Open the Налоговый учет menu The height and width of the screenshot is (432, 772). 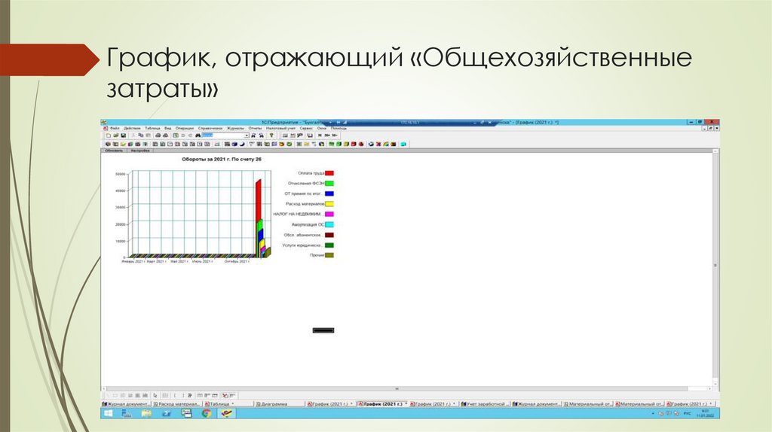click(280, 128)
